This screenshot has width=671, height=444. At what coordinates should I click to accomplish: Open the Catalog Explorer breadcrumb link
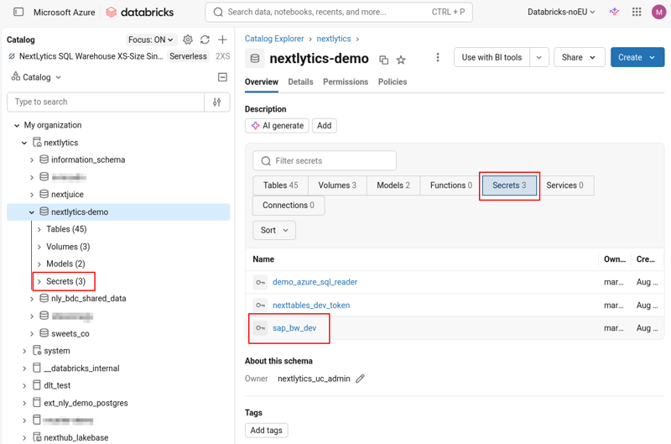(x=274, y=39)
